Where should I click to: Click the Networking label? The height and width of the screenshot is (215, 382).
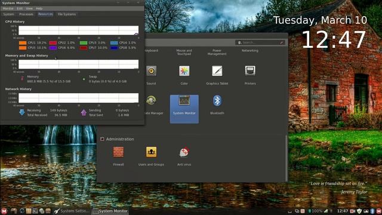(250, 51)
